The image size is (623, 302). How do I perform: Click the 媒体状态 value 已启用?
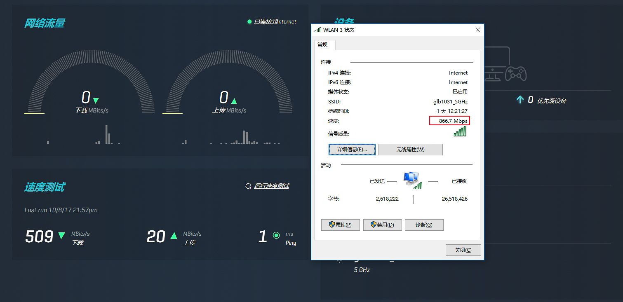[460, 92]
